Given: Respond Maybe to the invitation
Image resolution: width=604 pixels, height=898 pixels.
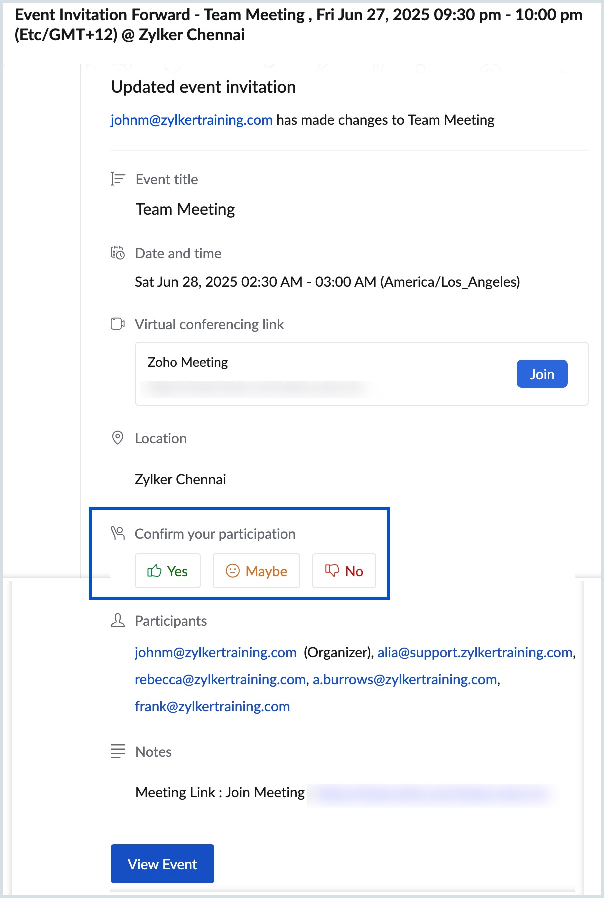Looking at the screenshot, I should 256,571.
